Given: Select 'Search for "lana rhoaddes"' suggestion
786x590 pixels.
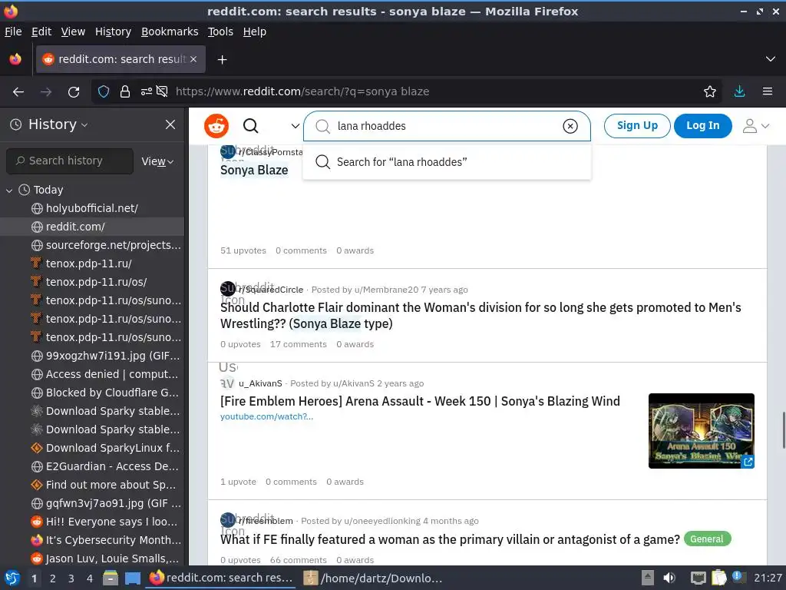Looking at the screenshot, I should tap(447, 162).
